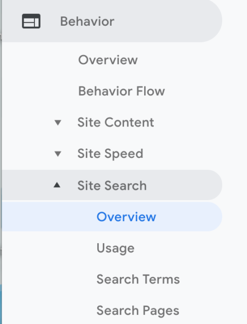Open the Search Pages report

[138, 311]
